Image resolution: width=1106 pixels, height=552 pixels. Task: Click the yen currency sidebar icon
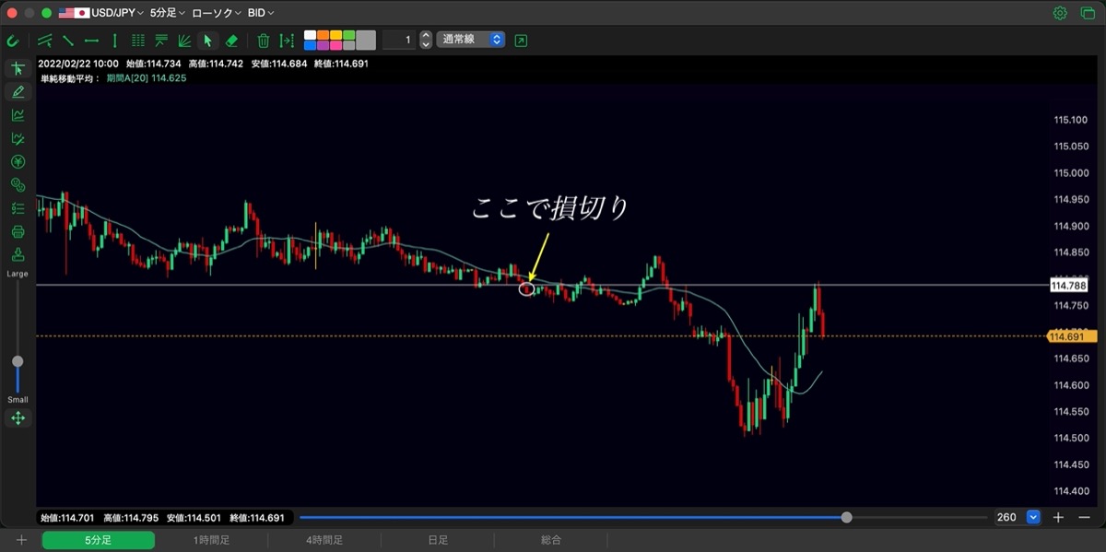[x=18, y=162]
